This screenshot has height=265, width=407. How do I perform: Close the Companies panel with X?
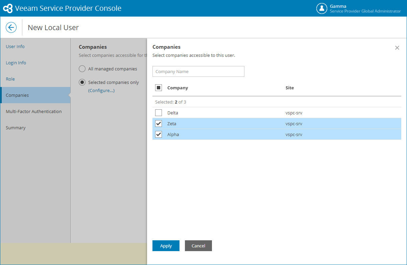pos(397,48)
